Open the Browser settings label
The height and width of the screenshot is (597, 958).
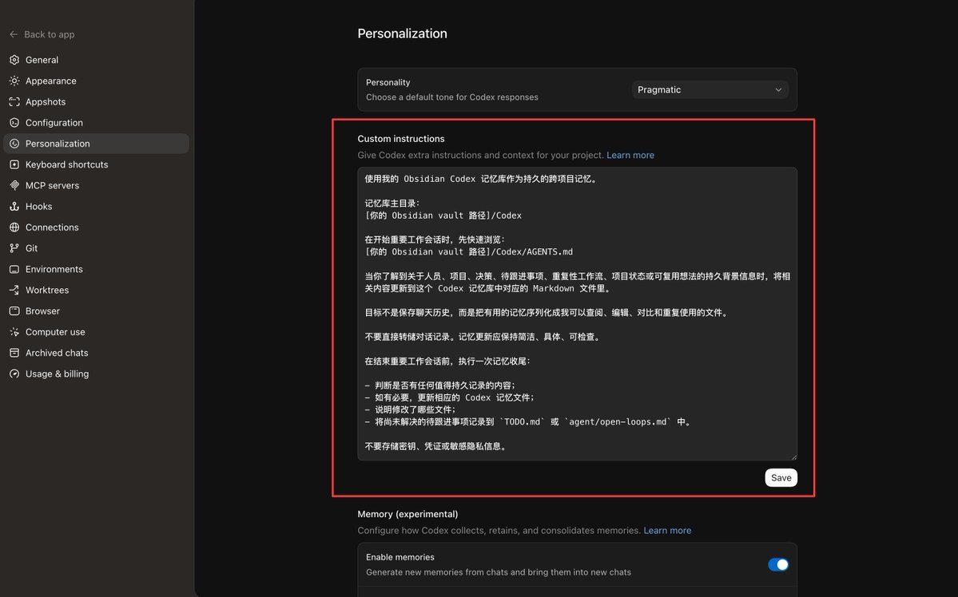tap(43, 311)
